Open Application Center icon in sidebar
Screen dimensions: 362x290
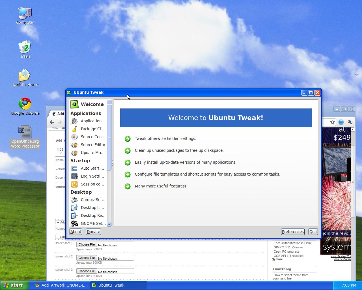pyautogui.click(x=74, y=121)
